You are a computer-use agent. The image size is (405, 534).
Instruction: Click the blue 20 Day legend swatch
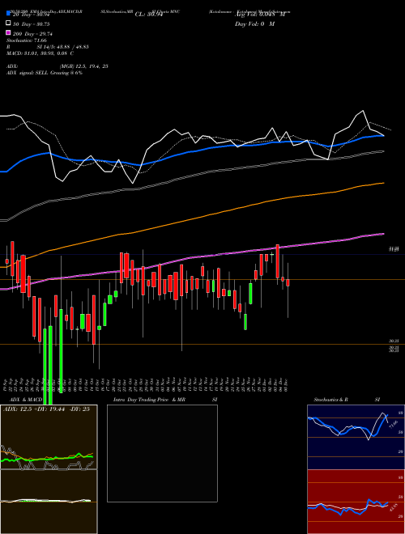[x=8, y=14]
